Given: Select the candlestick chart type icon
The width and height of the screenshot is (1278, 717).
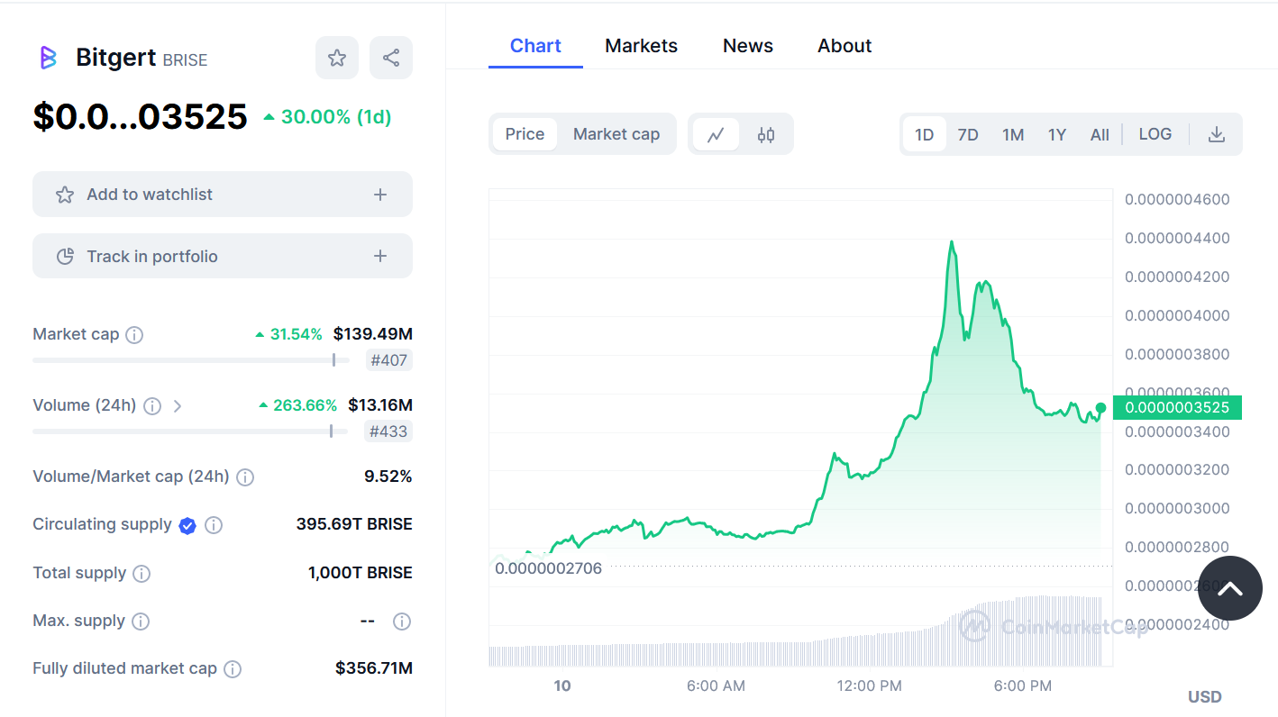Looking at the screenshot, I should tap(766, 135).
